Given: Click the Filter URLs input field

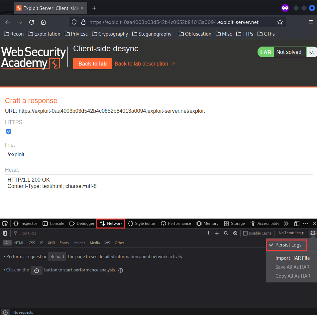Looking at the screenshot, I should [107, 233].
